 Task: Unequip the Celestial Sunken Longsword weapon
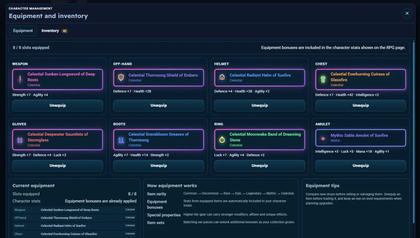tap(58, 106)
